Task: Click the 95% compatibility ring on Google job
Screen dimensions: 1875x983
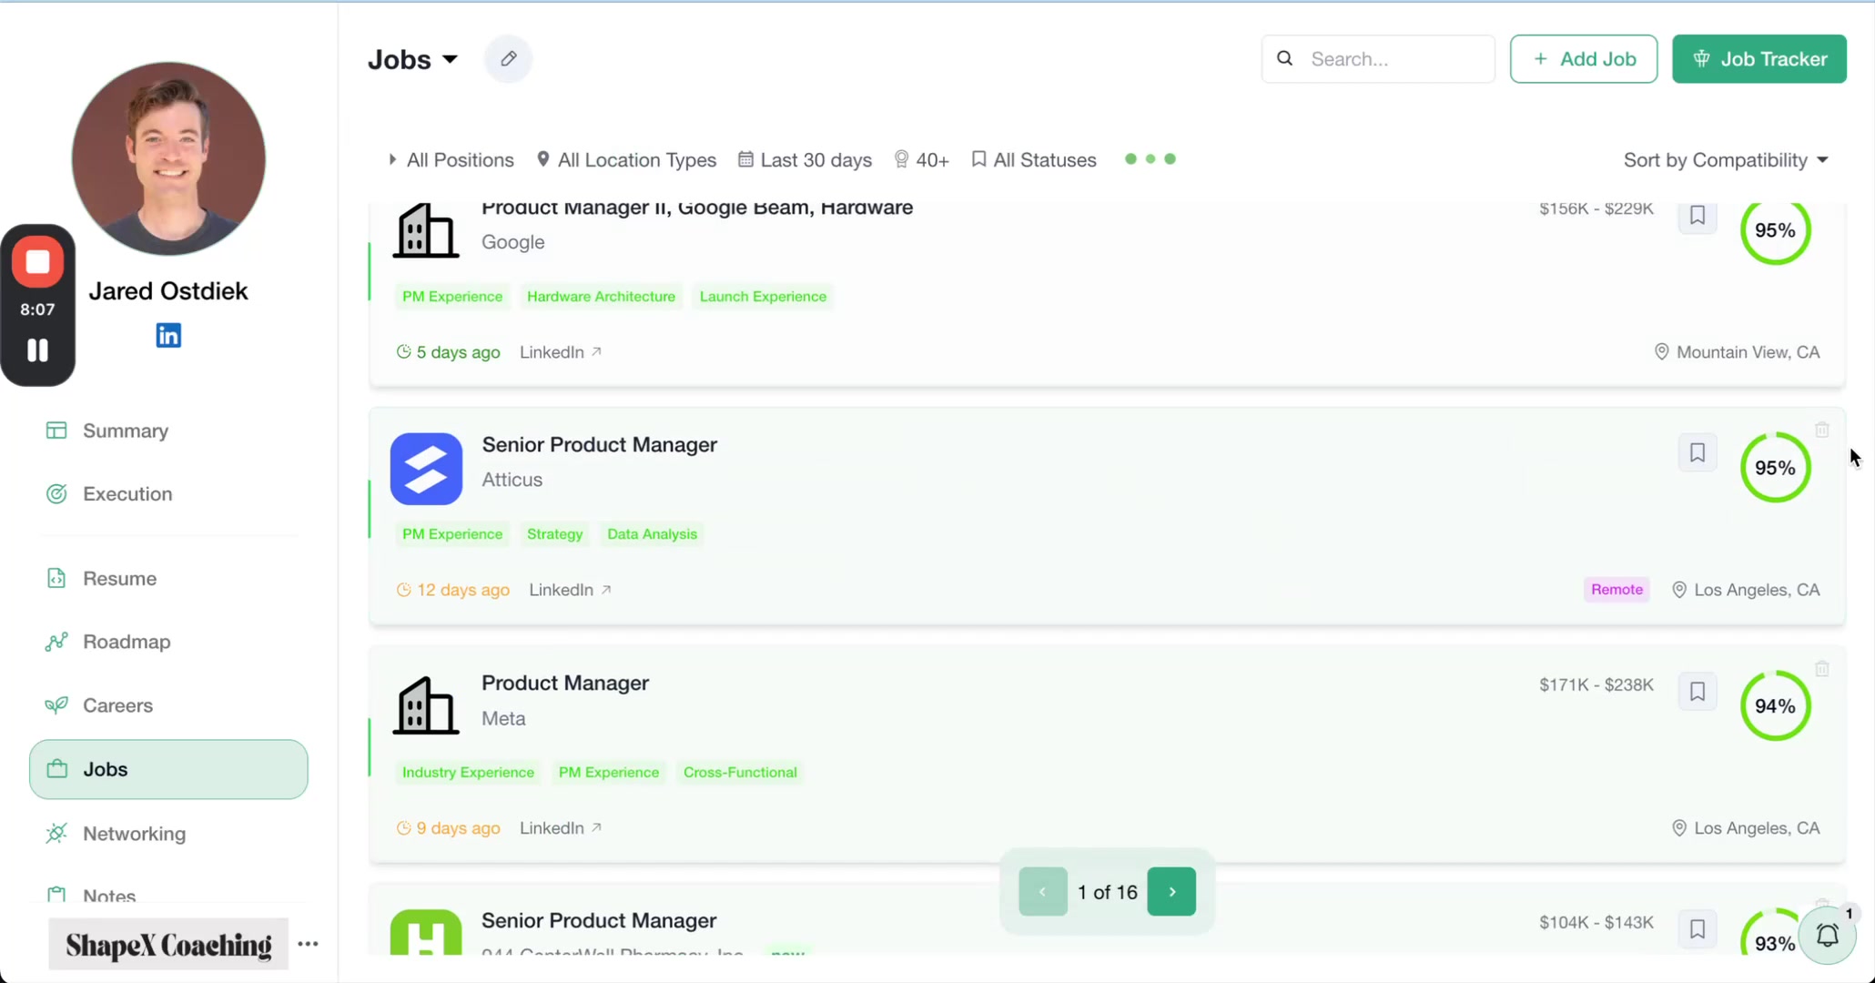Action: 1775,230
